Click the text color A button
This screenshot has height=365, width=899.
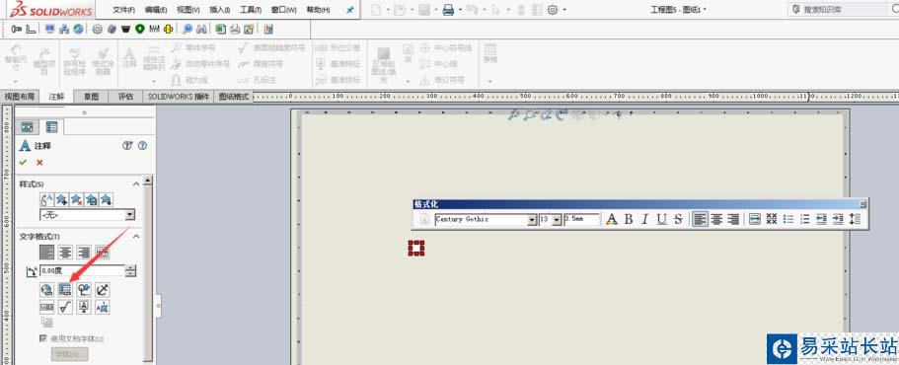612,219
